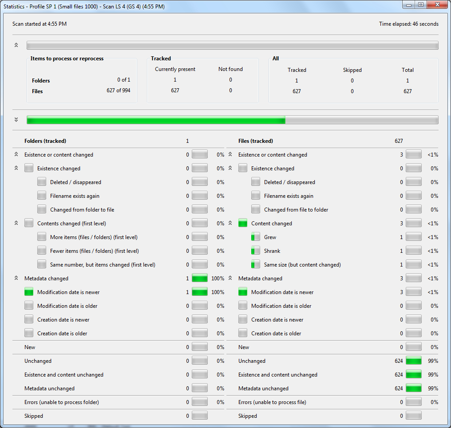The width and height of the screenshot is (451, 428).
Task: Maximize the Statistics window
Action: [x=420, y=4]
